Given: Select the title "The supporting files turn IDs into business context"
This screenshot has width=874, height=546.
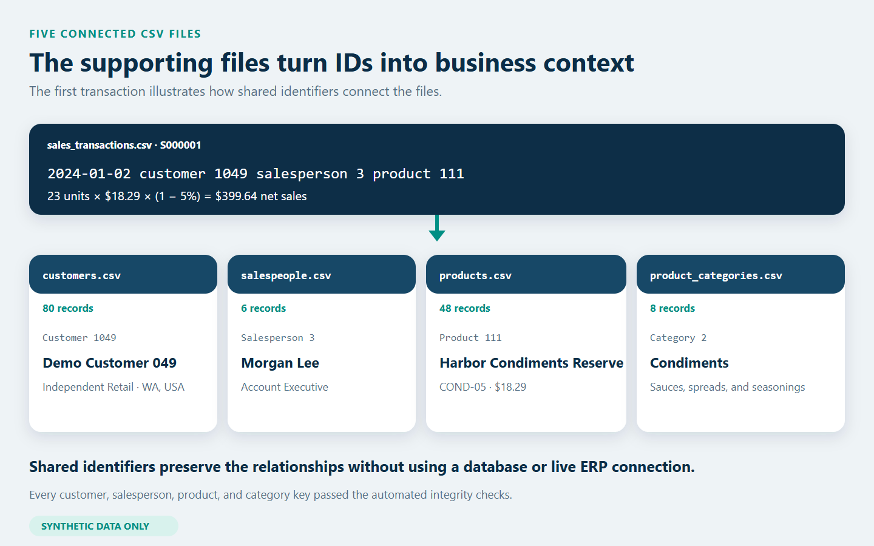Looking at the screenshot, I should (x=331, y=63).
